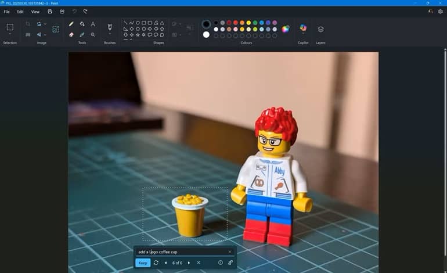Select the Oval shape
The width and height of the screenshot is (447, 273).
tap(138, 23)
